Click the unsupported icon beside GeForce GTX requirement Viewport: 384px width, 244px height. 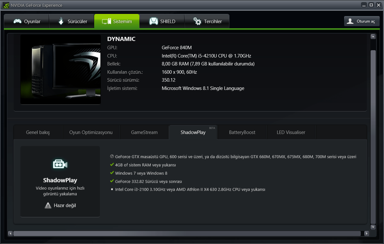coord(112,156)
